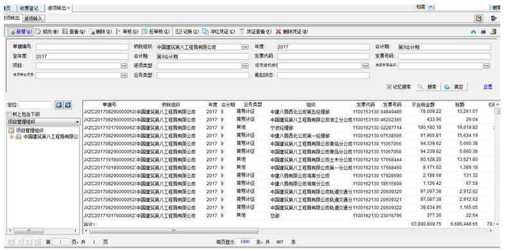Open 纳税组织 lookup ellipsis button
This screenshot has width=506, height=251.
pyautogui.click(x=245, y=47)
